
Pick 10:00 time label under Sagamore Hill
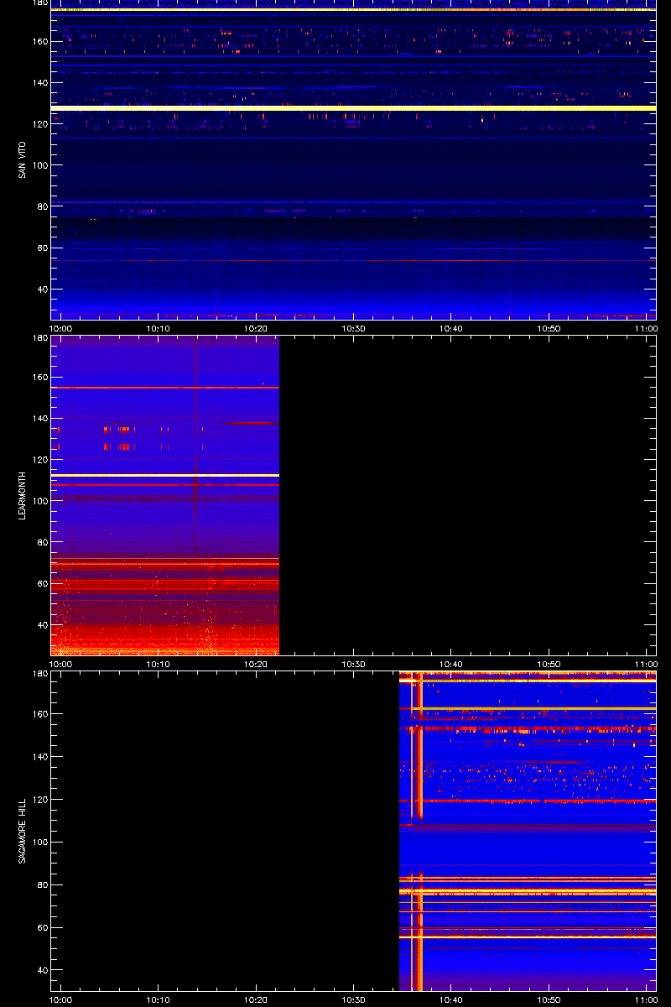point(60,999)
